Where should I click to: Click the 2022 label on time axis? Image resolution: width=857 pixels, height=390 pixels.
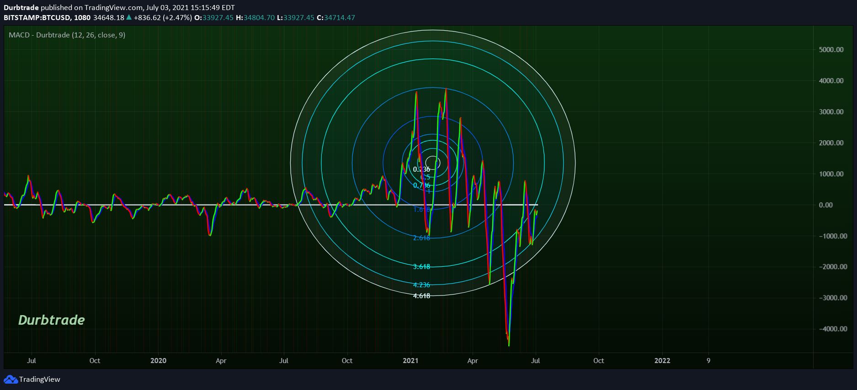click(662, 361)
